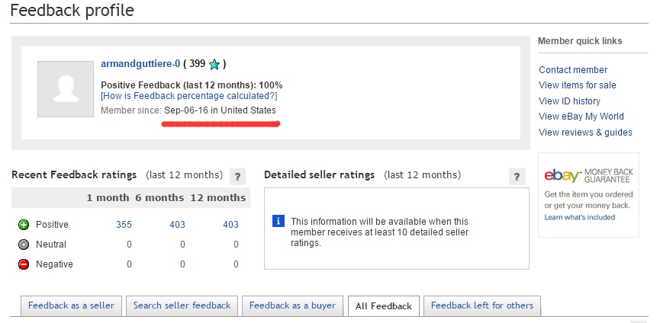Click the gray Neutral feedback icon
The image size is (660, 323).
pos(24,245)
